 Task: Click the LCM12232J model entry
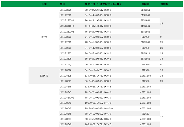pos(65,64)
